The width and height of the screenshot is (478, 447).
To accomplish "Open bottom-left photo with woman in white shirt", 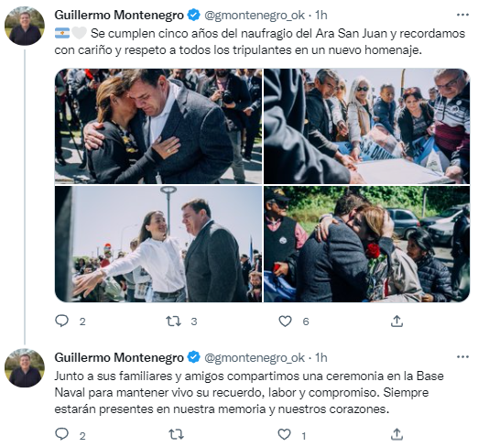I will (158, 244).
